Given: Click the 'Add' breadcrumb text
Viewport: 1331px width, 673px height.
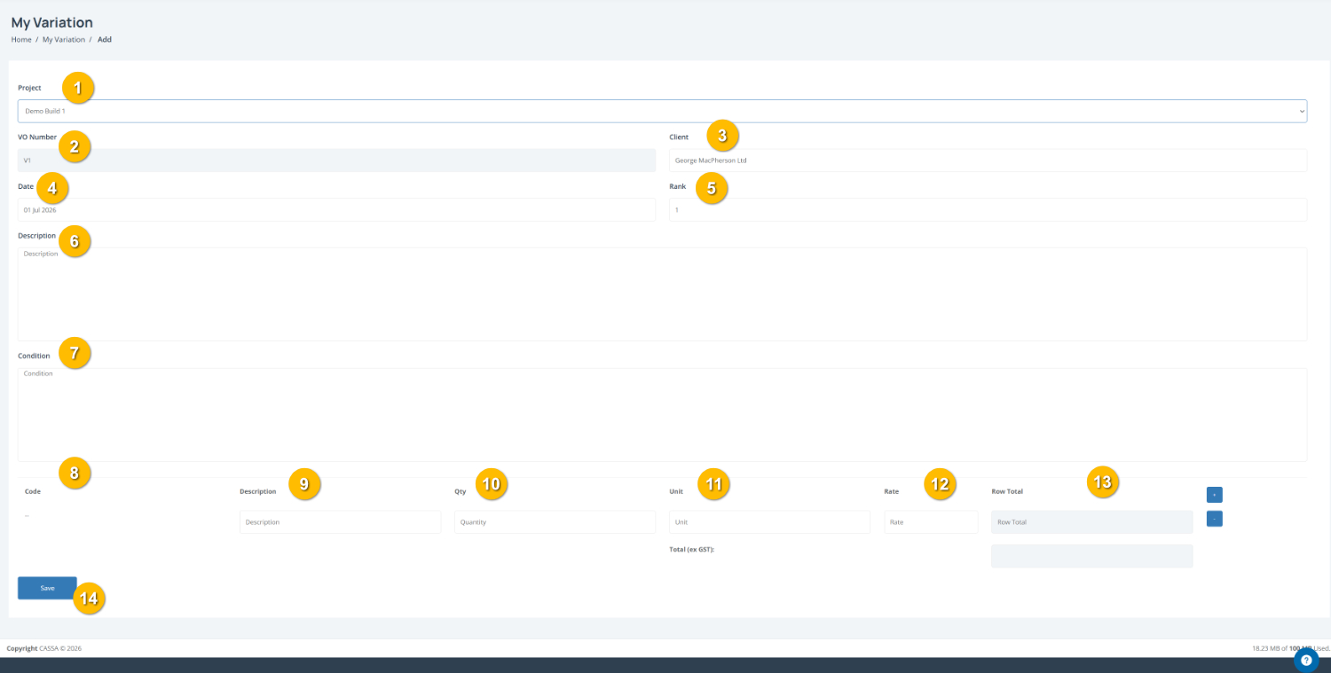Looking at the screenshot, I should pyautogui.click(x=105, y=40).
